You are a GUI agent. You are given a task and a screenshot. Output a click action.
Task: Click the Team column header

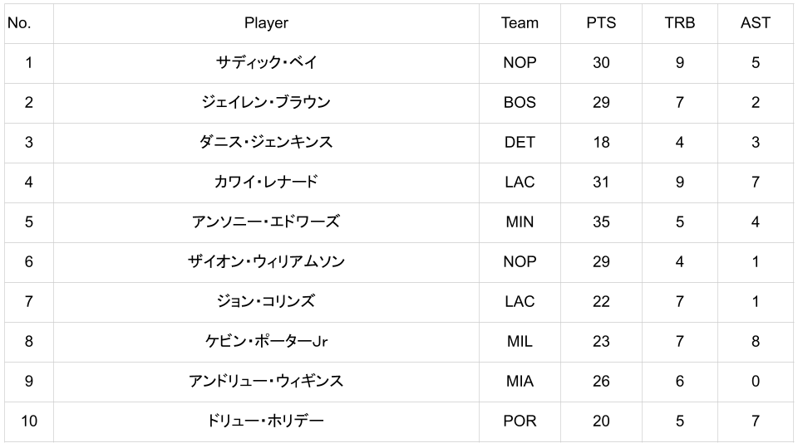[x=520, y=23]
